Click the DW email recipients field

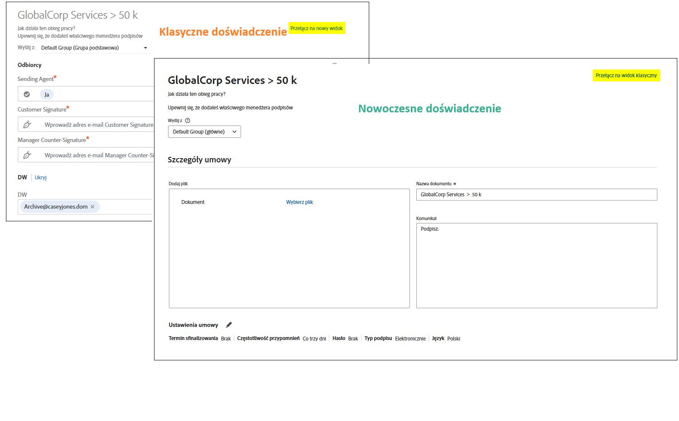coord(85,207)
